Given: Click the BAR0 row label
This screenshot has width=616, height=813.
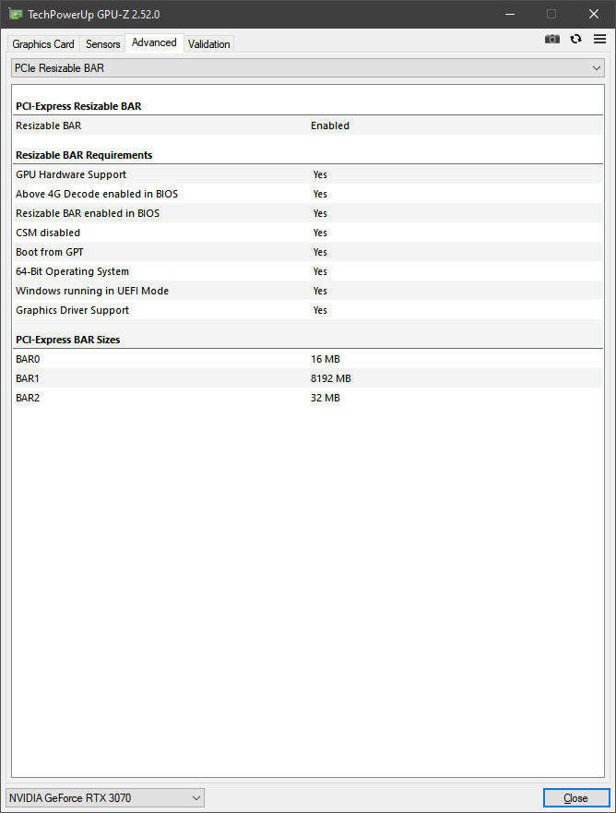Looking at the screenshot, I should (x=28, y=359).
